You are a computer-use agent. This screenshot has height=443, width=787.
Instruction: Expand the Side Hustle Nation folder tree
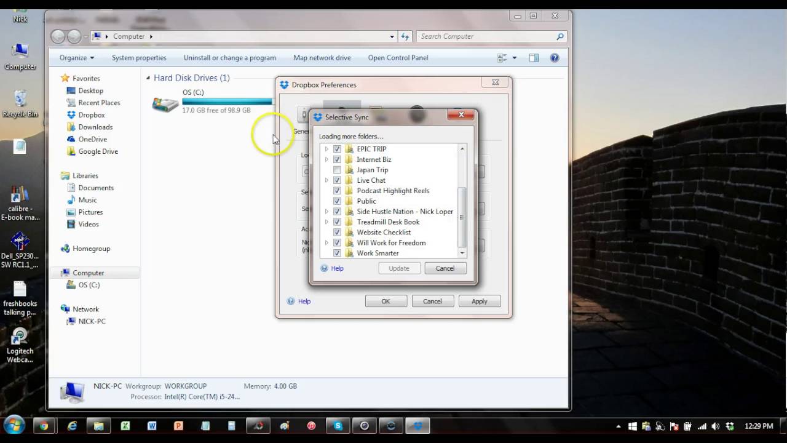tap(326, 212)
